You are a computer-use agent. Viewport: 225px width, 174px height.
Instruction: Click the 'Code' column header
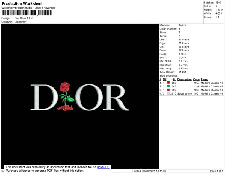pyautogui.click(x=196, y=79)
